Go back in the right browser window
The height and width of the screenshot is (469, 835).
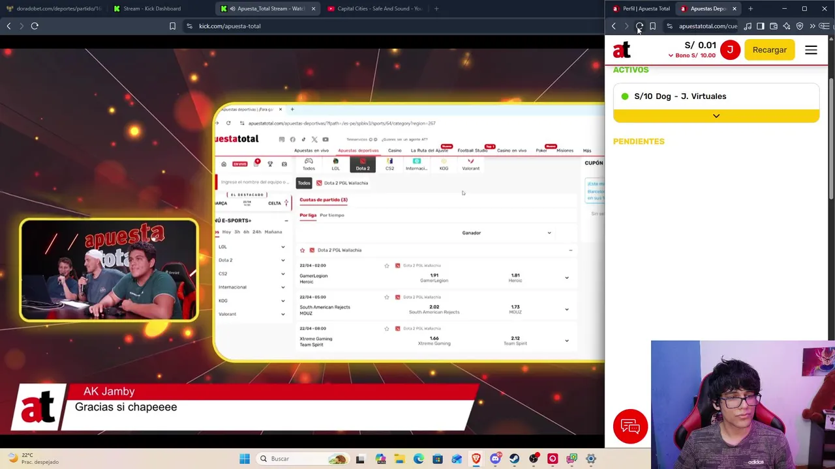click(x=613, y=26)
